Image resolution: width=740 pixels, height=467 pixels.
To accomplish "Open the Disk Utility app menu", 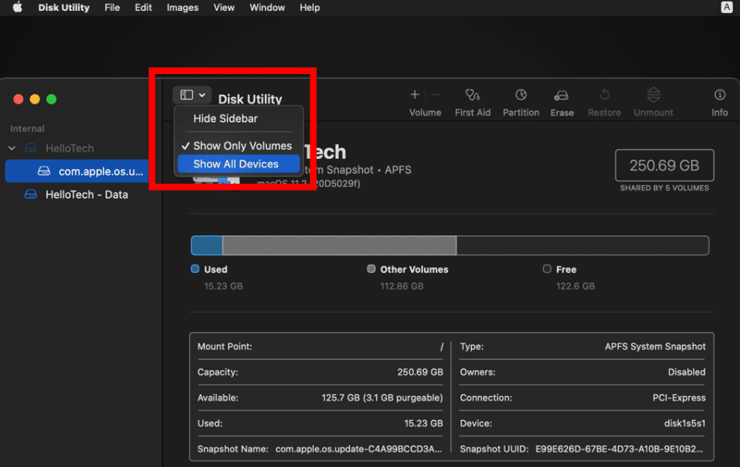I will pos(63,8).
